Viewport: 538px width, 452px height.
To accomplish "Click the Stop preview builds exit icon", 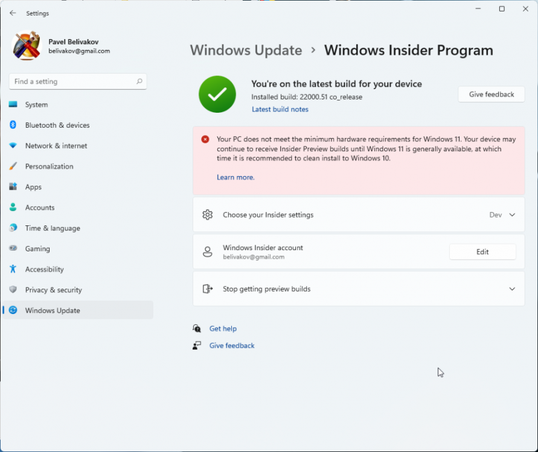I will 207,289.
